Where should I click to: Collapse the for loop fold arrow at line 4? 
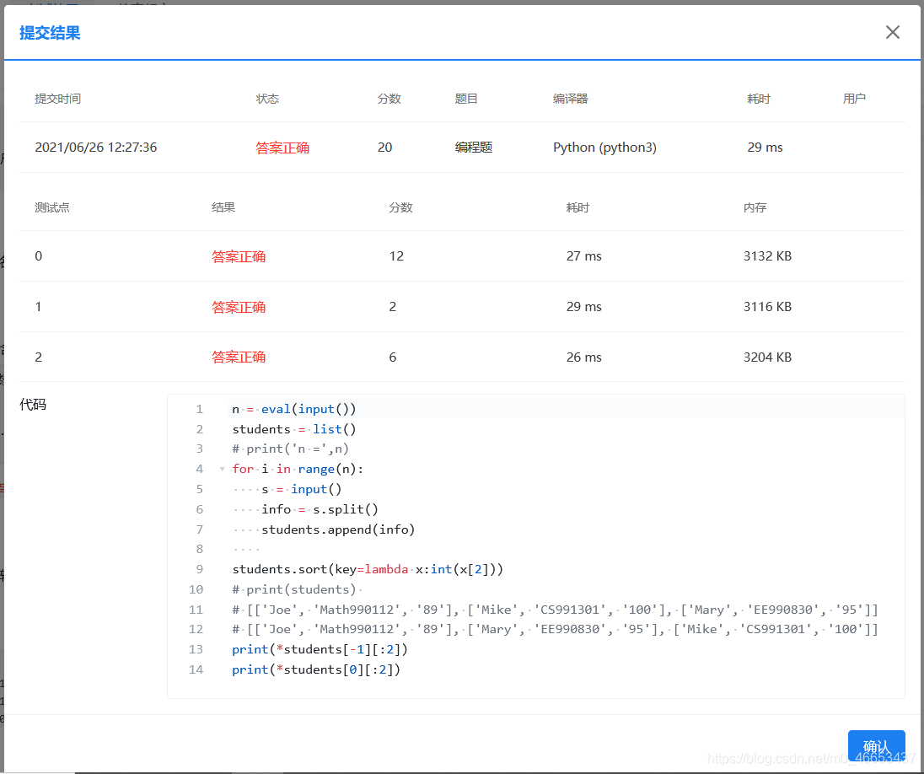(223, 470)
